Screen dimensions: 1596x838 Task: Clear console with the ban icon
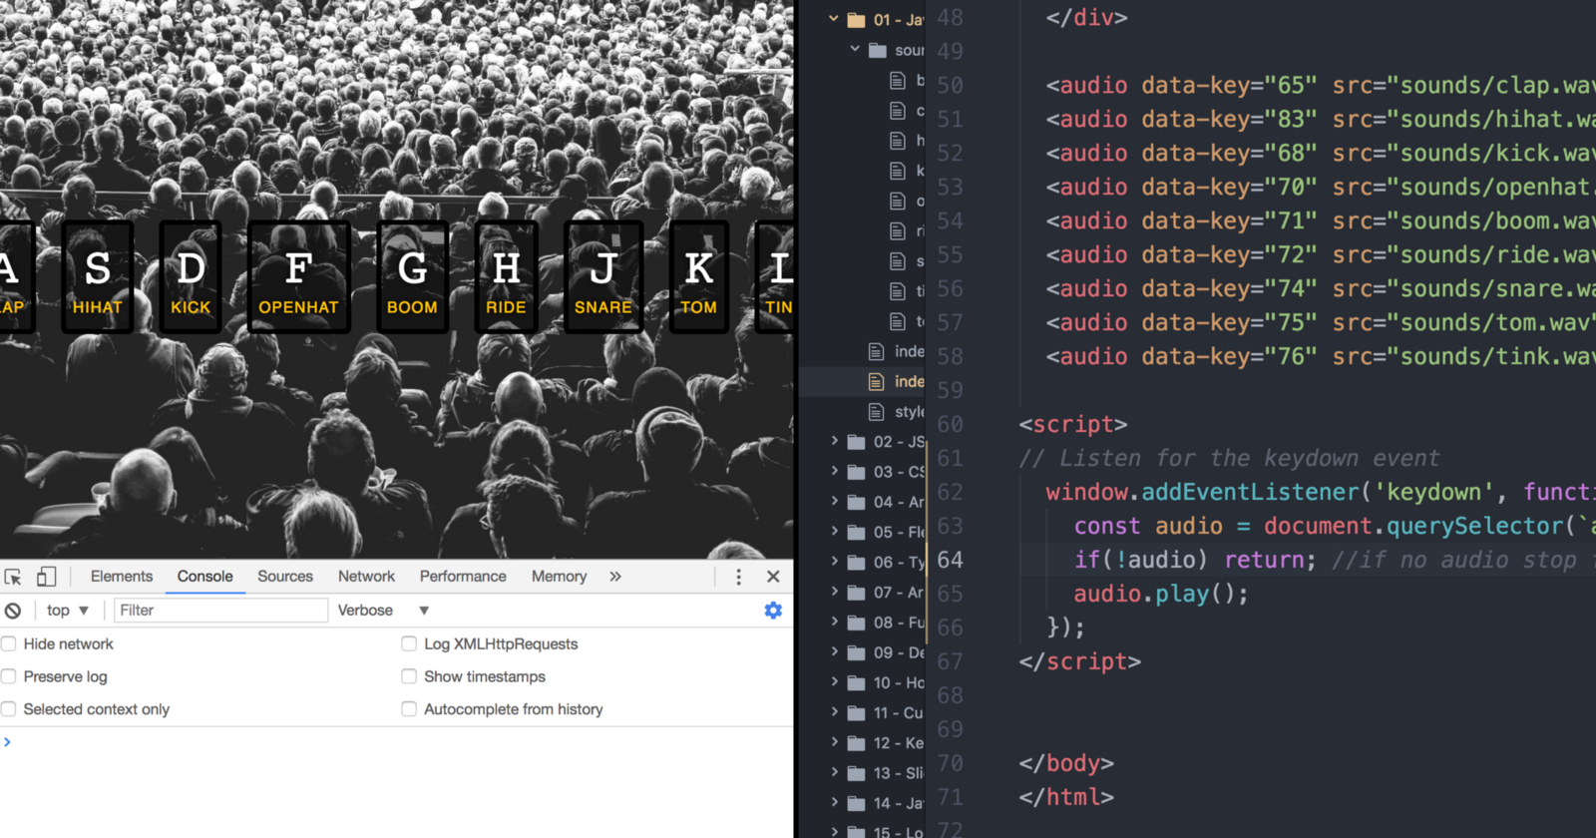13,611
